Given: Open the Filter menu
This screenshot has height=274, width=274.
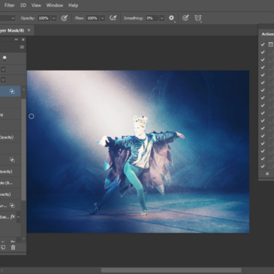Looking at the screenshot, I should point(10,5).
